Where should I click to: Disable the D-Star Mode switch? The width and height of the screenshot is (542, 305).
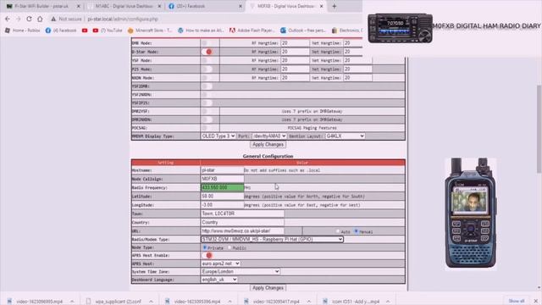pyautogui.click(x=207, y=52)
